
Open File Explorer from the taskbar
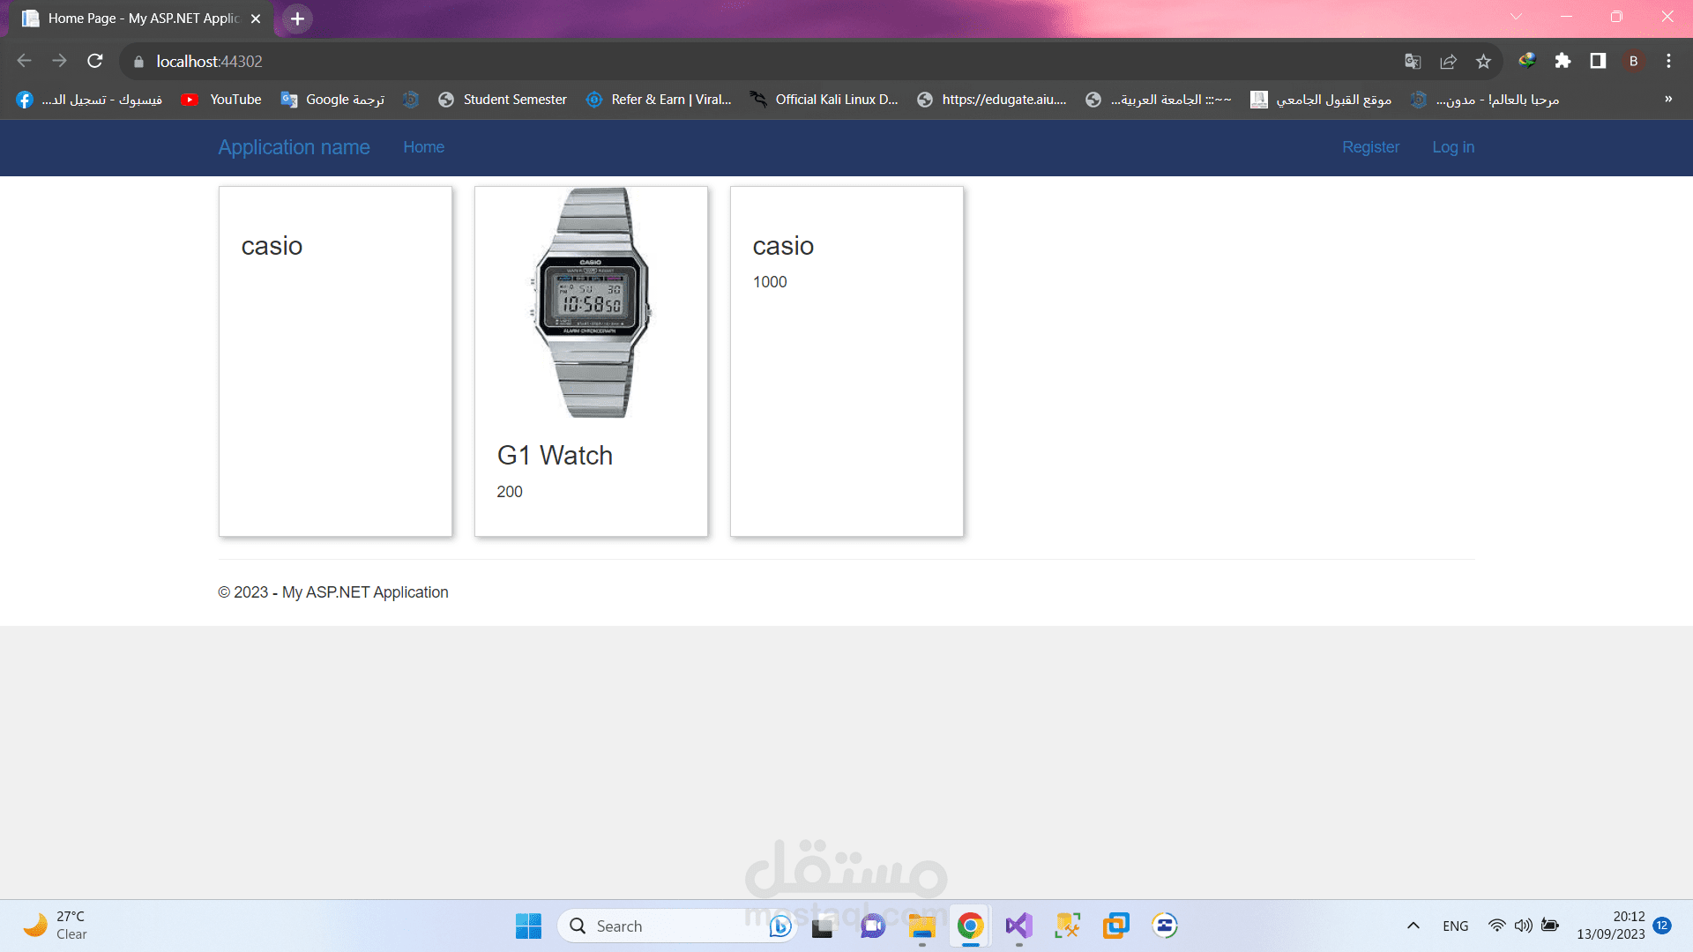(921, 926)
